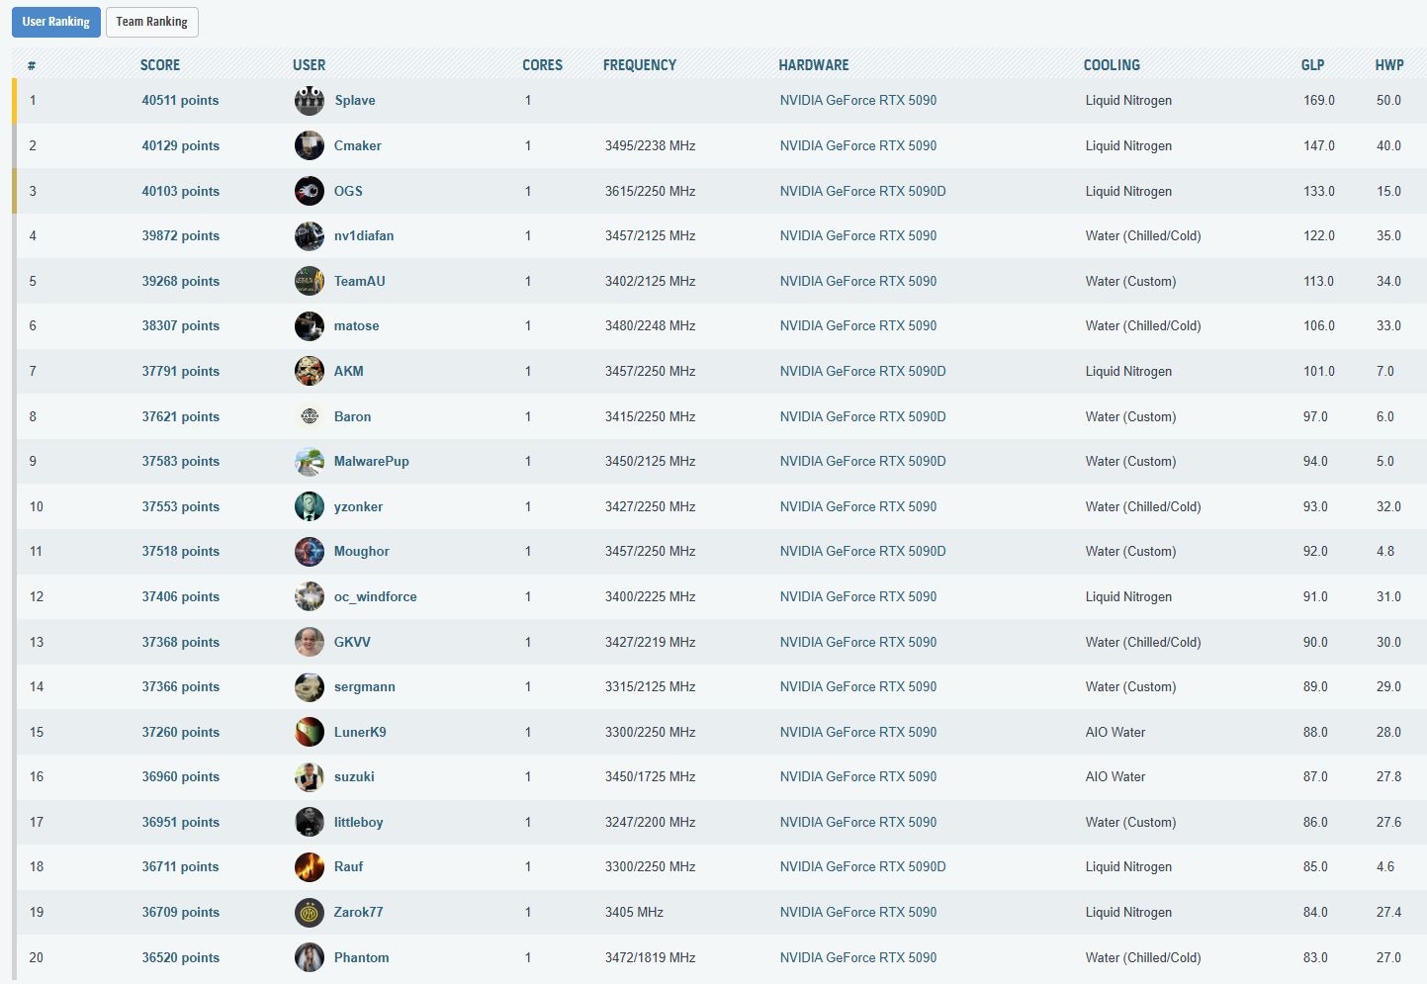This screenshot has width=1427, height=984.
Task: Click the 36960 points score by suzuki
Action: point(180,777)
